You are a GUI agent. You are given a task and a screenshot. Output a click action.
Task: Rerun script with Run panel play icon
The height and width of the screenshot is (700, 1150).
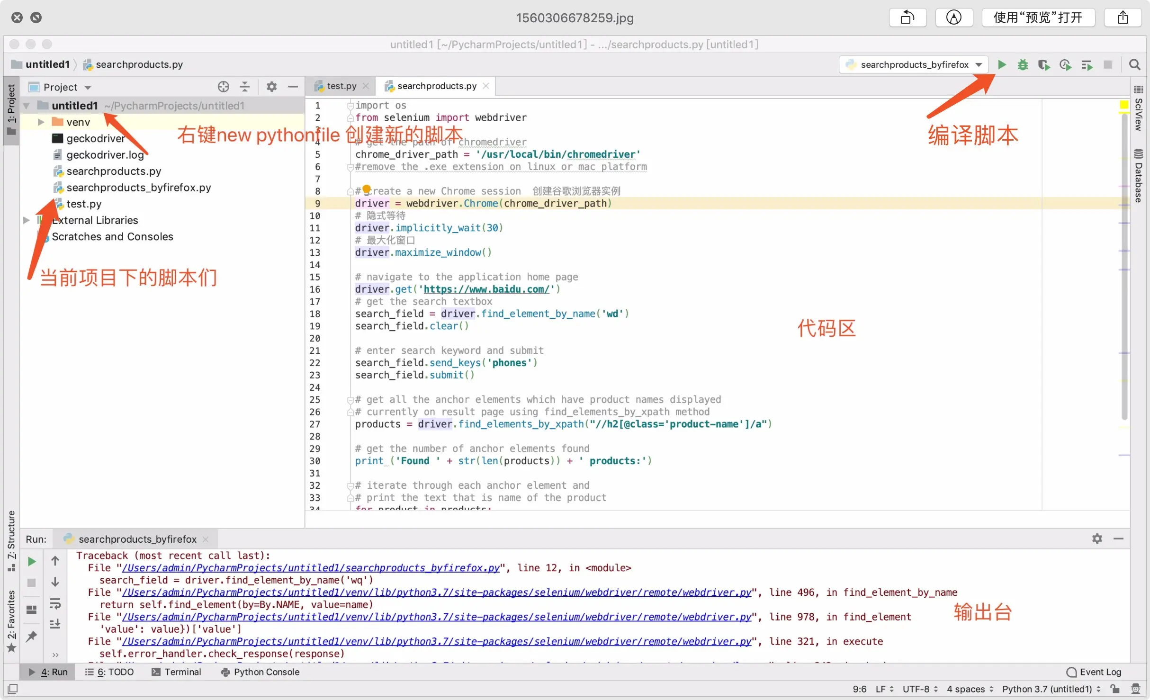pos(32,561)
